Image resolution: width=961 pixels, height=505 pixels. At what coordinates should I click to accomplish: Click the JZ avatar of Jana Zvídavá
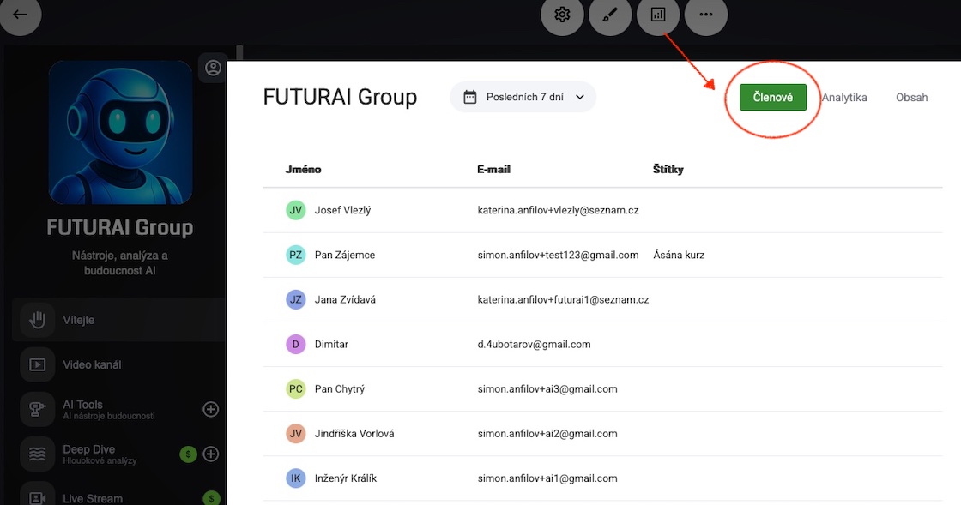(296, 299)
